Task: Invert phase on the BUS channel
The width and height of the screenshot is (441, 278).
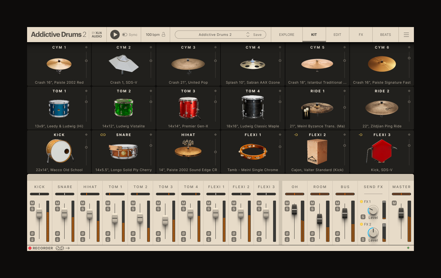Action: click(337, 233)
